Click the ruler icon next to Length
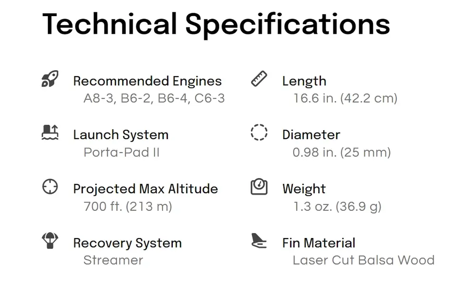 [259, 79]
